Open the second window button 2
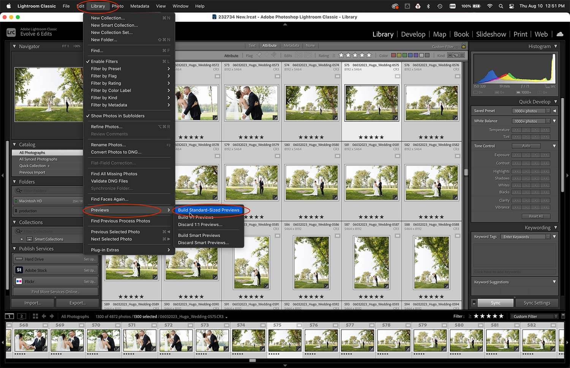This screenshot has width=570, height=368. coord(22,316)
